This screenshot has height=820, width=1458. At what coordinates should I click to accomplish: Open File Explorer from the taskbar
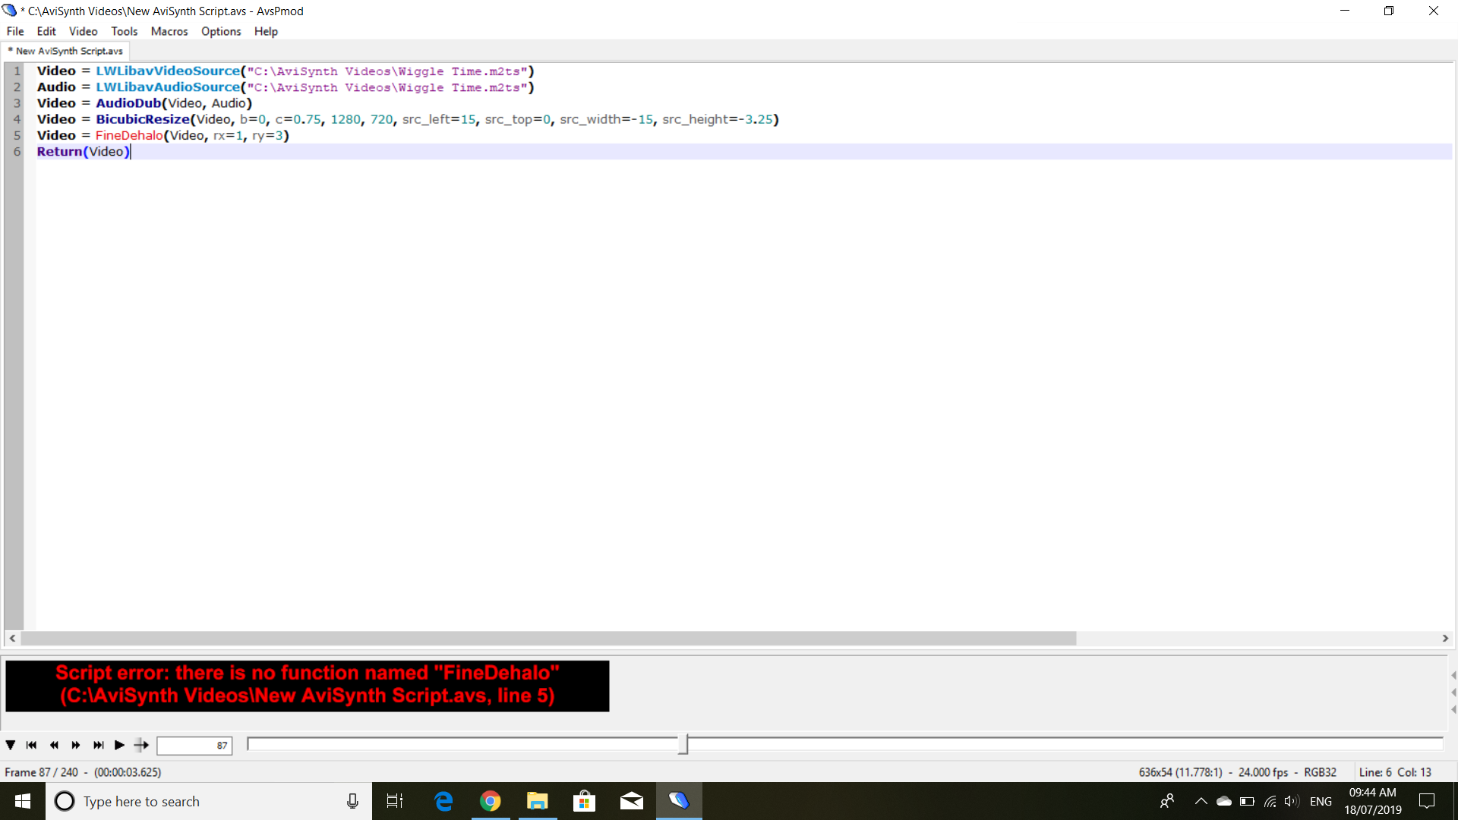coord(538,801)
